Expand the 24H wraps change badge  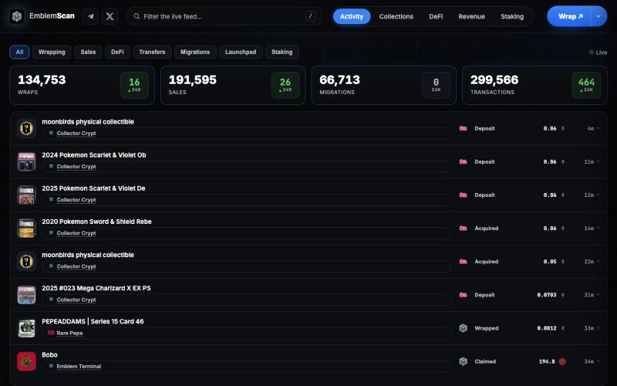134,85
